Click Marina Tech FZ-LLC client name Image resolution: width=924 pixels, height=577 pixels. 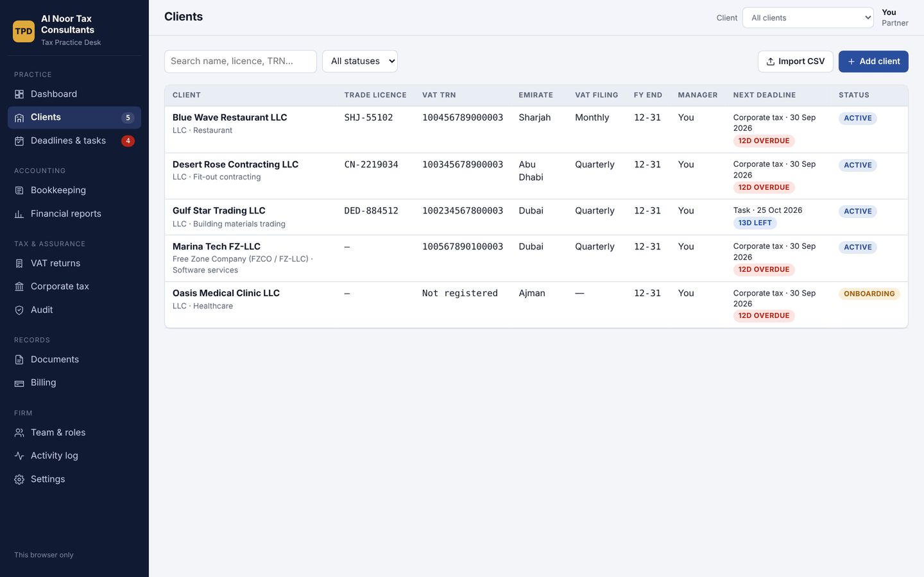tap(216, 246)
